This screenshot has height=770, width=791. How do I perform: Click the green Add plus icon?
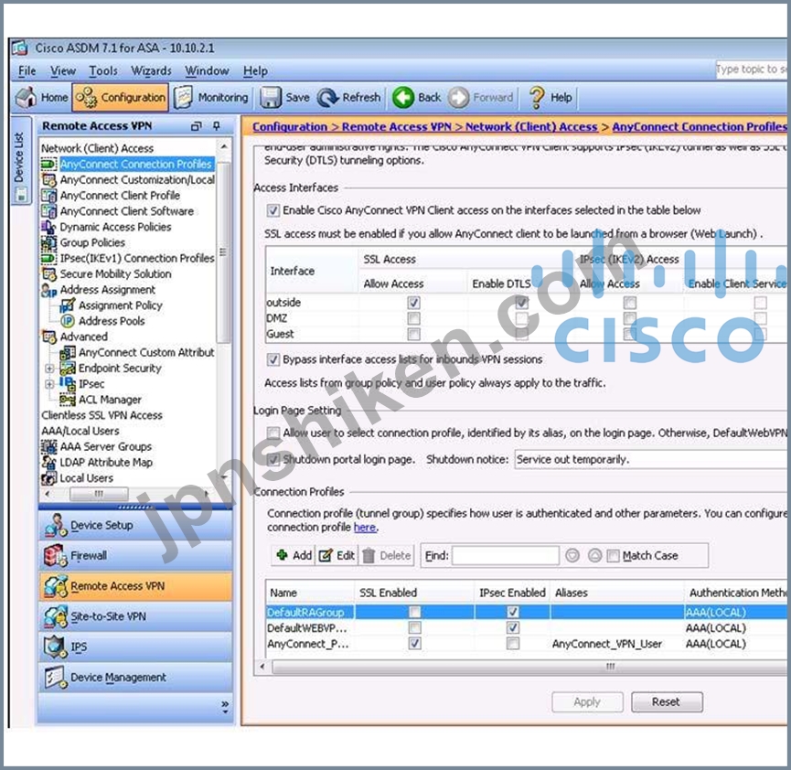pos(282,555)
